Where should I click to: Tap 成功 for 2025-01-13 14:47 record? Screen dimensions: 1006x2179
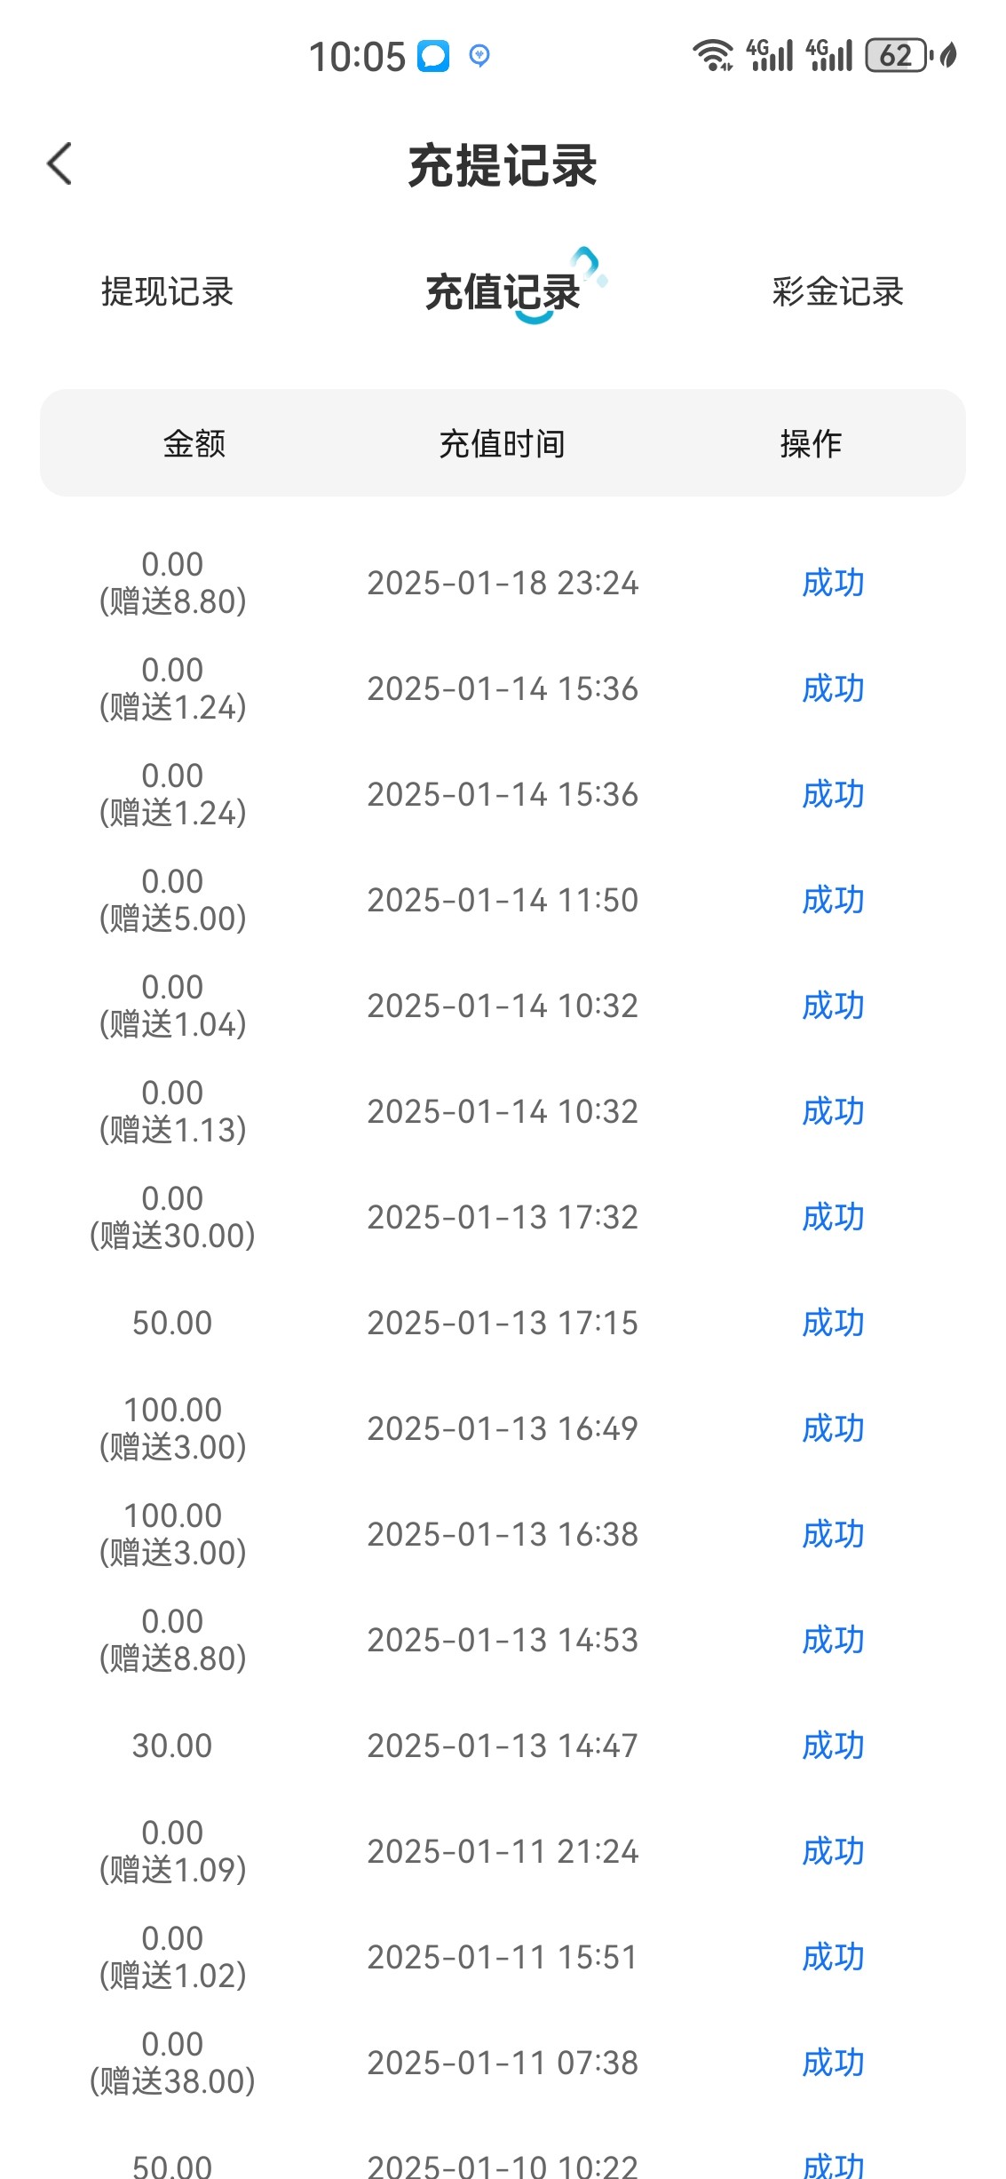833,1746
